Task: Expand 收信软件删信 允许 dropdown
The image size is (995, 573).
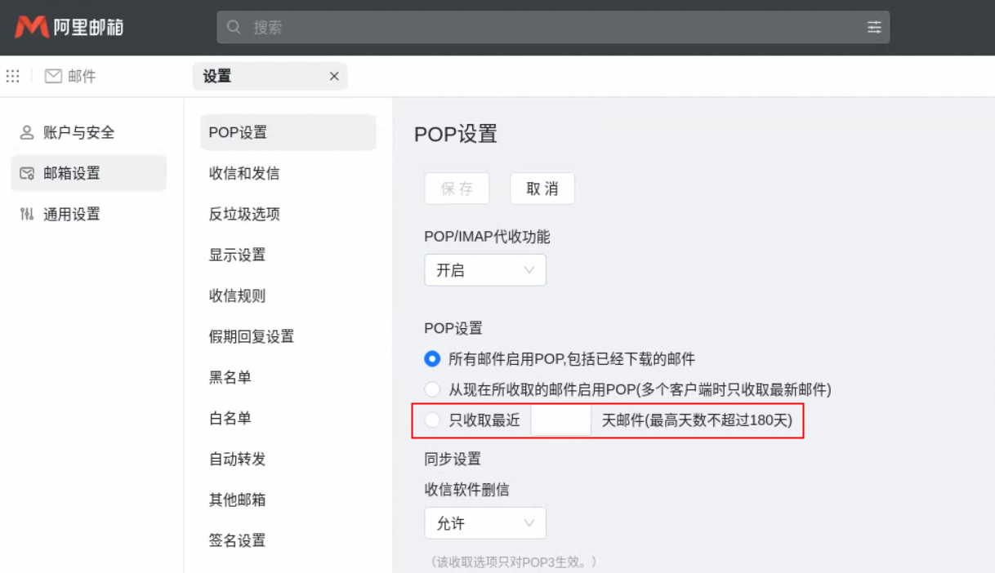Action: tap(485, 523)
